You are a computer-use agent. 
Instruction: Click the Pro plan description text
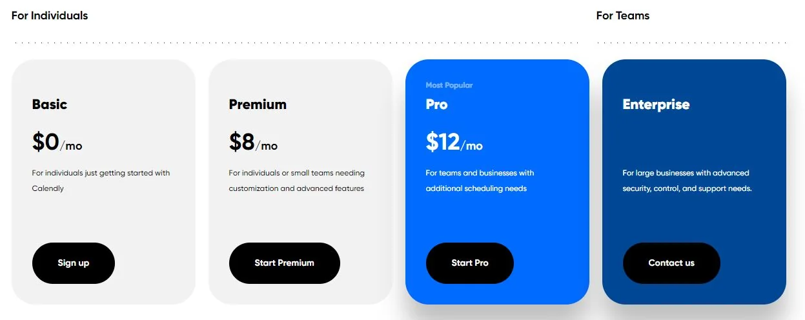coord(480,181)
